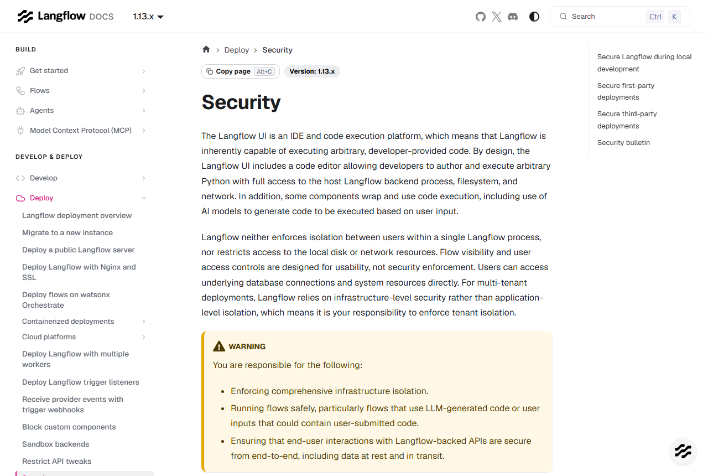Open the 1.13.x version dropdown
The image size is (708, 476).
(x=148, y=17)
